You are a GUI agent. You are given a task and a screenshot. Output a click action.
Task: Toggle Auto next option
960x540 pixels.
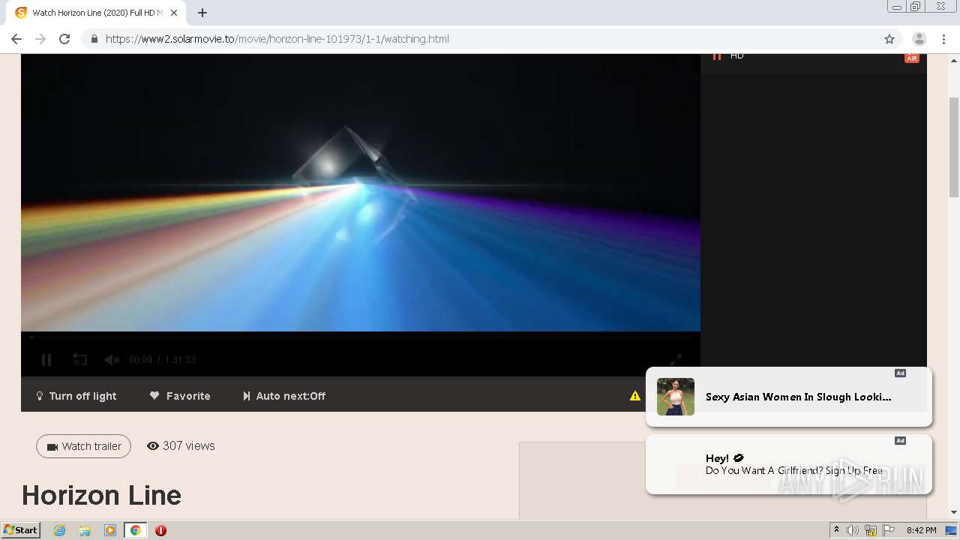284,396
